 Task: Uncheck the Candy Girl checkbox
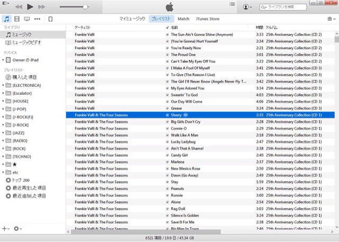167,155
